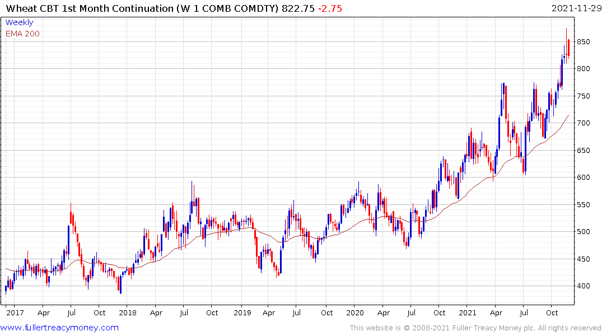The width and height of the screenshot is (602, 336).
Task: Click the 2021-11-29 date label
Action: coord(576,8)
